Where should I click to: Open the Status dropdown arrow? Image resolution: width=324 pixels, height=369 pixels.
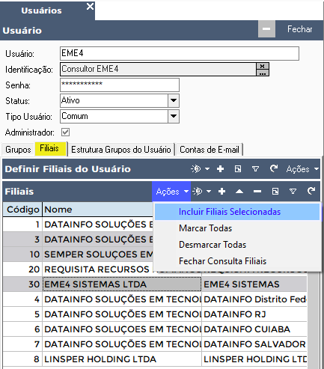pyautogui.click(x=174, y=100)
